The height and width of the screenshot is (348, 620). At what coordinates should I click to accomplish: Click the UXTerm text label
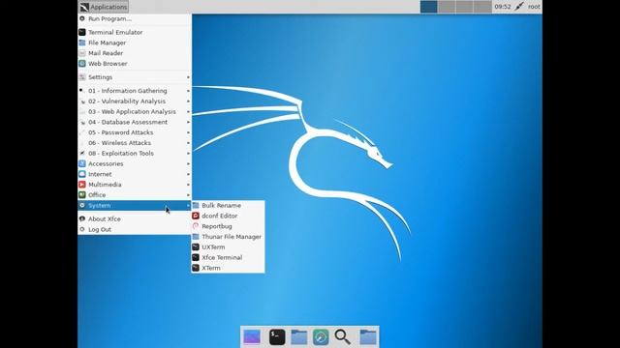coord(213,247)
